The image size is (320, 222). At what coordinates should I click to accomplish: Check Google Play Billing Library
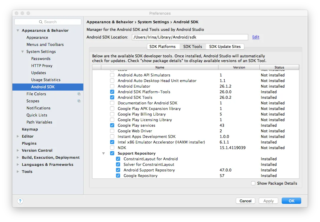click(x=112, y=114)
